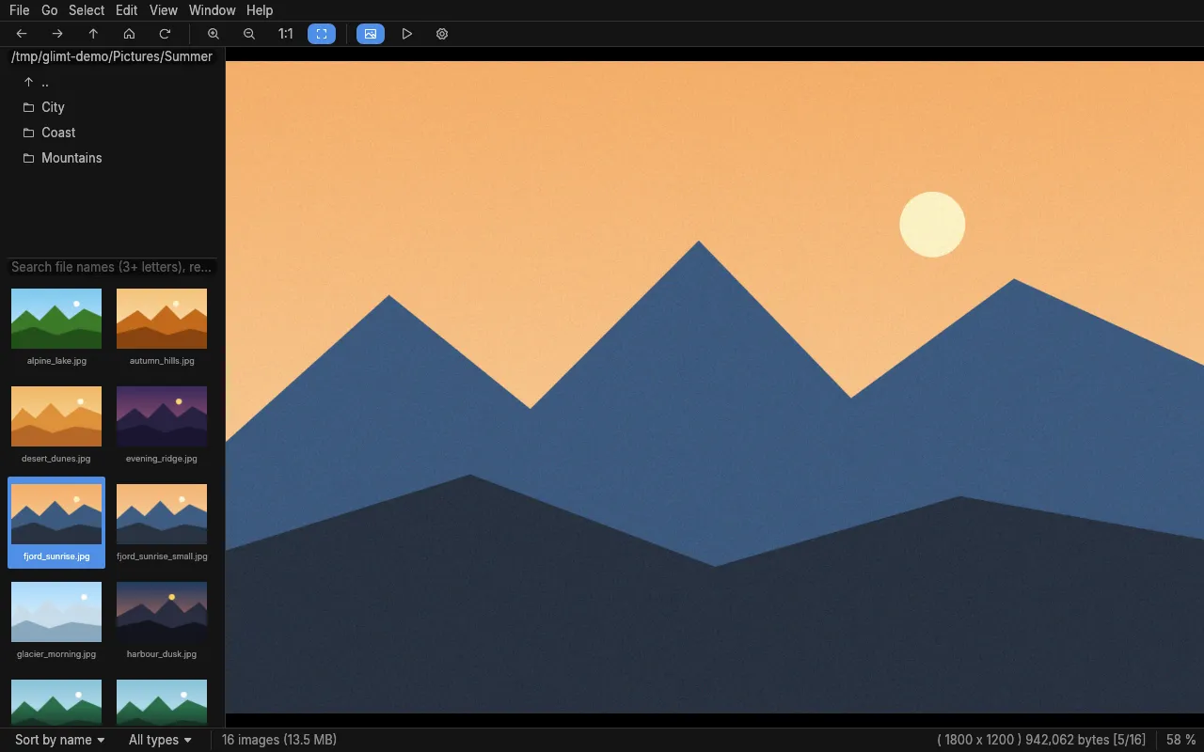Image resolution: width=1204 pixels, height=752 pixels.
Task: Select the fjord_sunrise_small.jpg thumbnail
Action: (162, 523)
